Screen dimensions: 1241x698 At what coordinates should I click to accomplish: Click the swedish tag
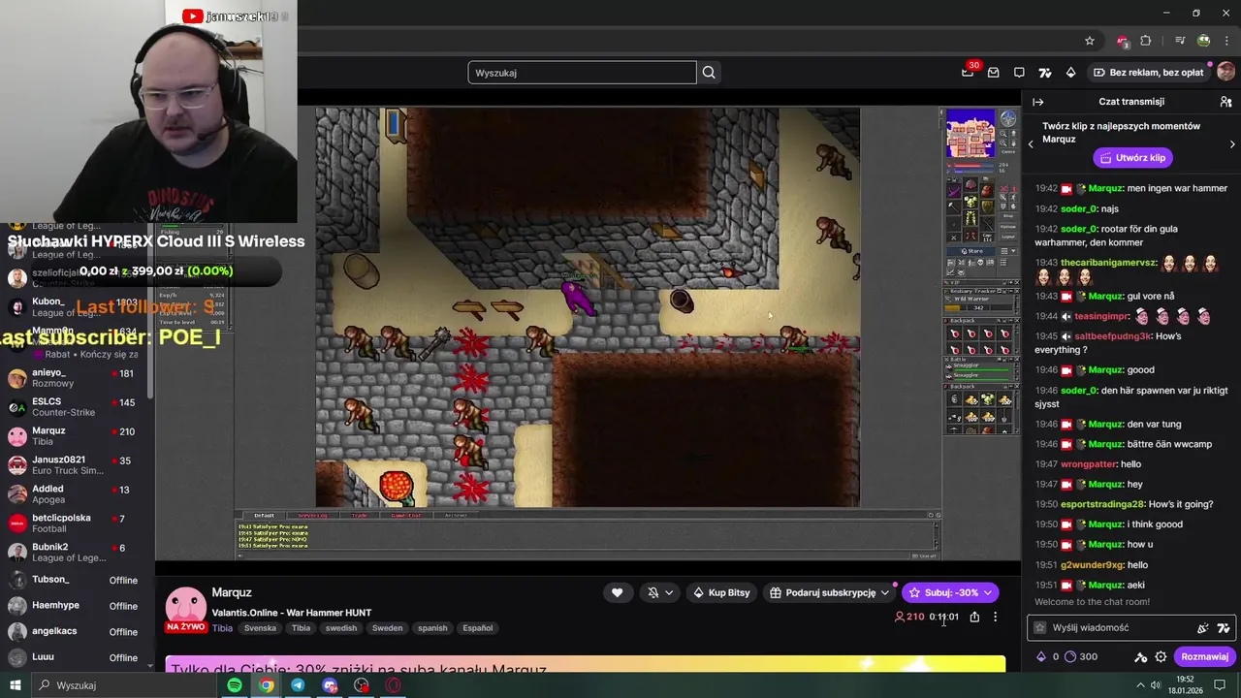(x=340, y=628)
